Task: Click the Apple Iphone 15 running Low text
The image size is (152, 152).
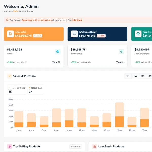Action: [36, 20]
